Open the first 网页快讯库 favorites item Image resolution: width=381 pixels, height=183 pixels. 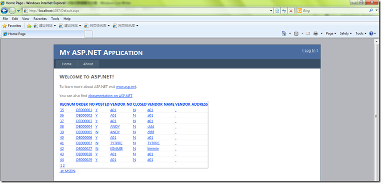tap(97, 26)
